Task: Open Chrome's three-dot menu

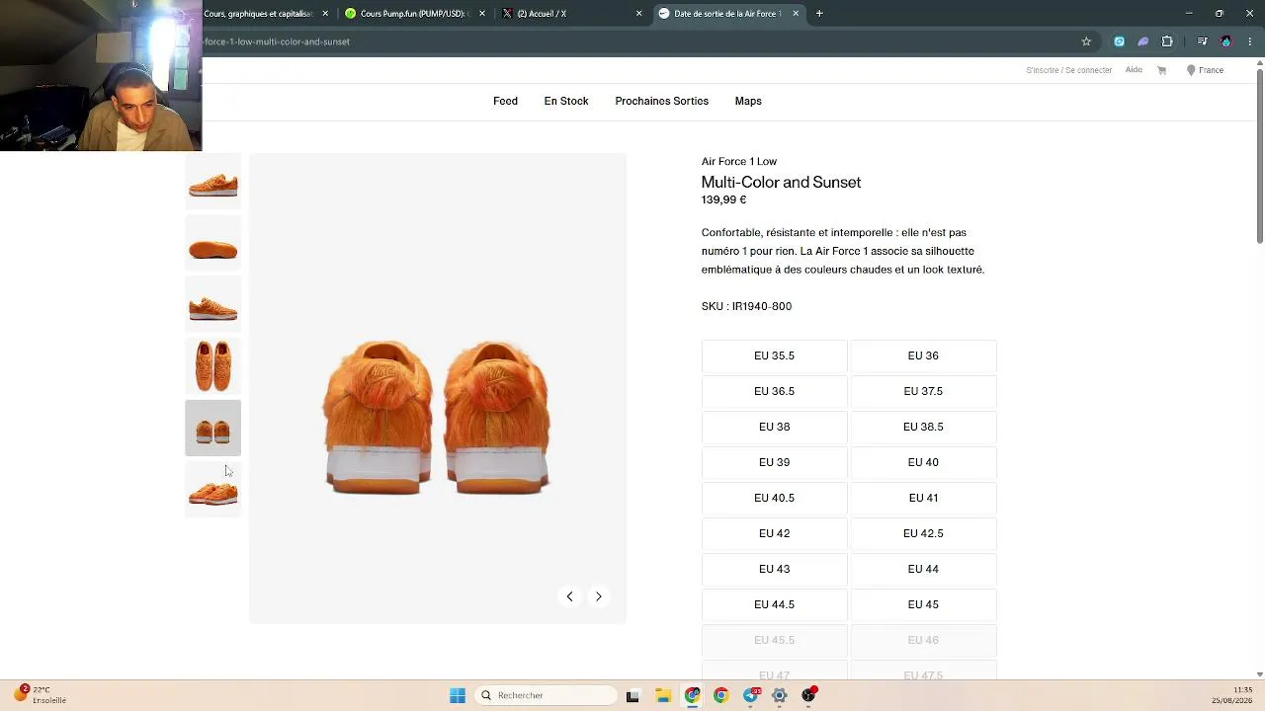Action: pyautogui.click(x=1249, y=41)
